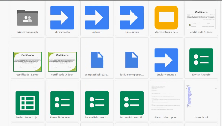The image size is (222, 126).
Task: Open certificado 3.docx thumbnail preview
Action: [x=62, y=62]
